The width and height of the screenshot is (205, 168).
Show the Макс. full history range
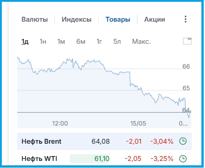coord(141,42)
